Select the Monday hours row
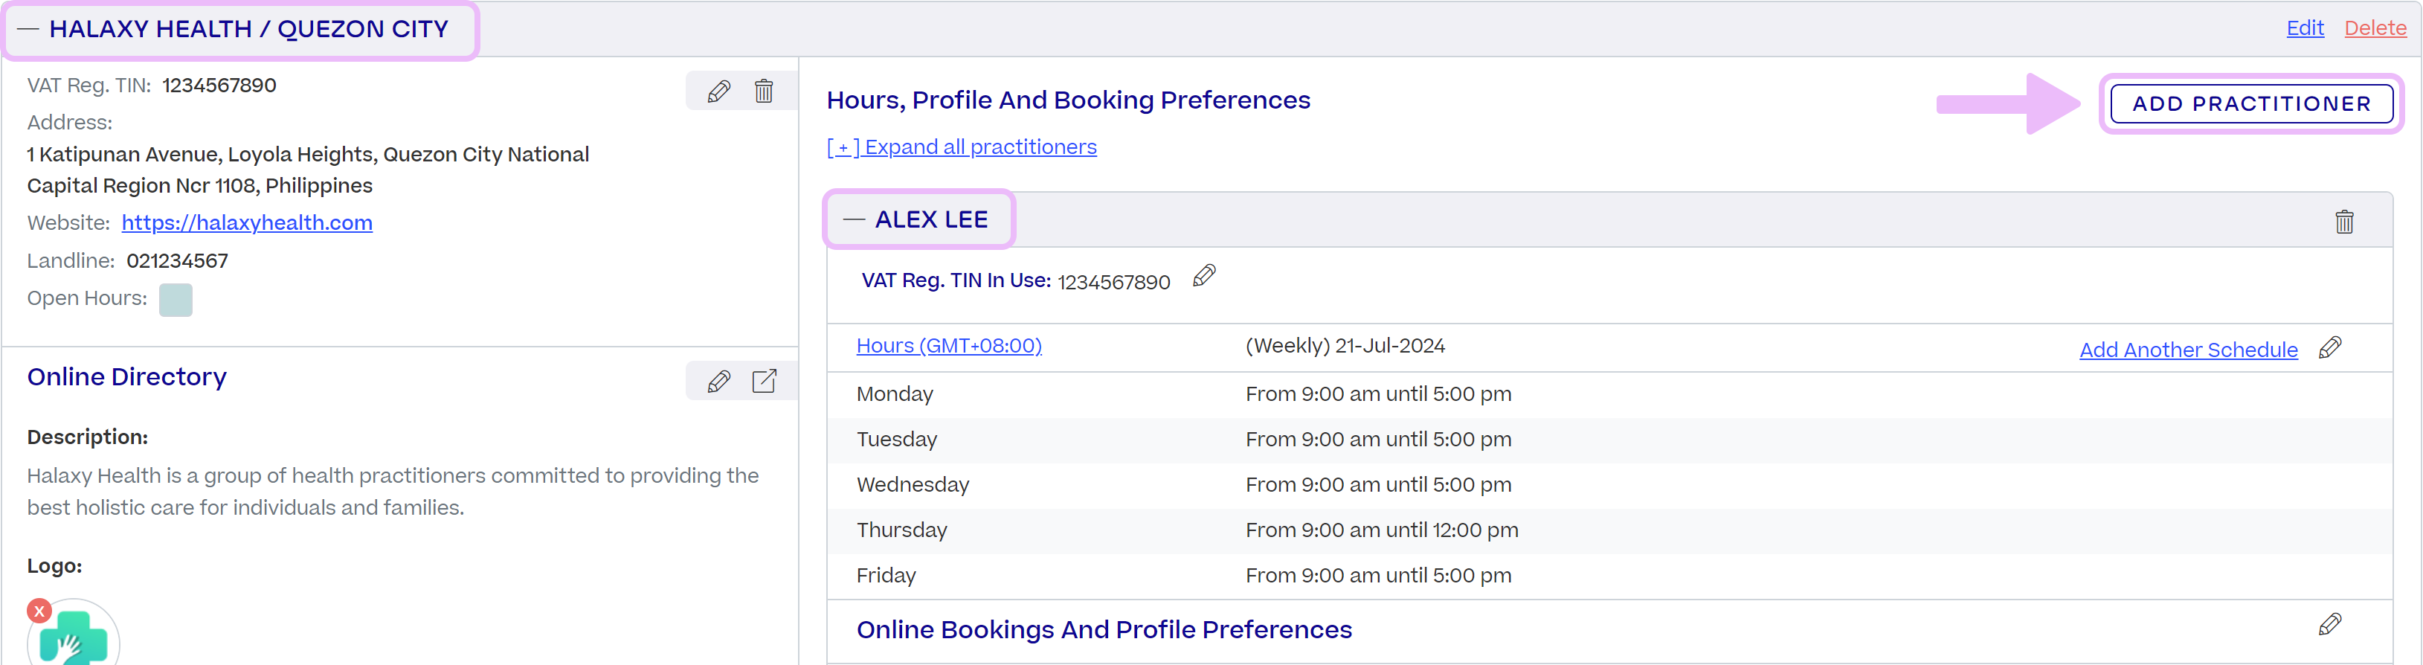The image size is (2423, 665). tap(1609, 394)
